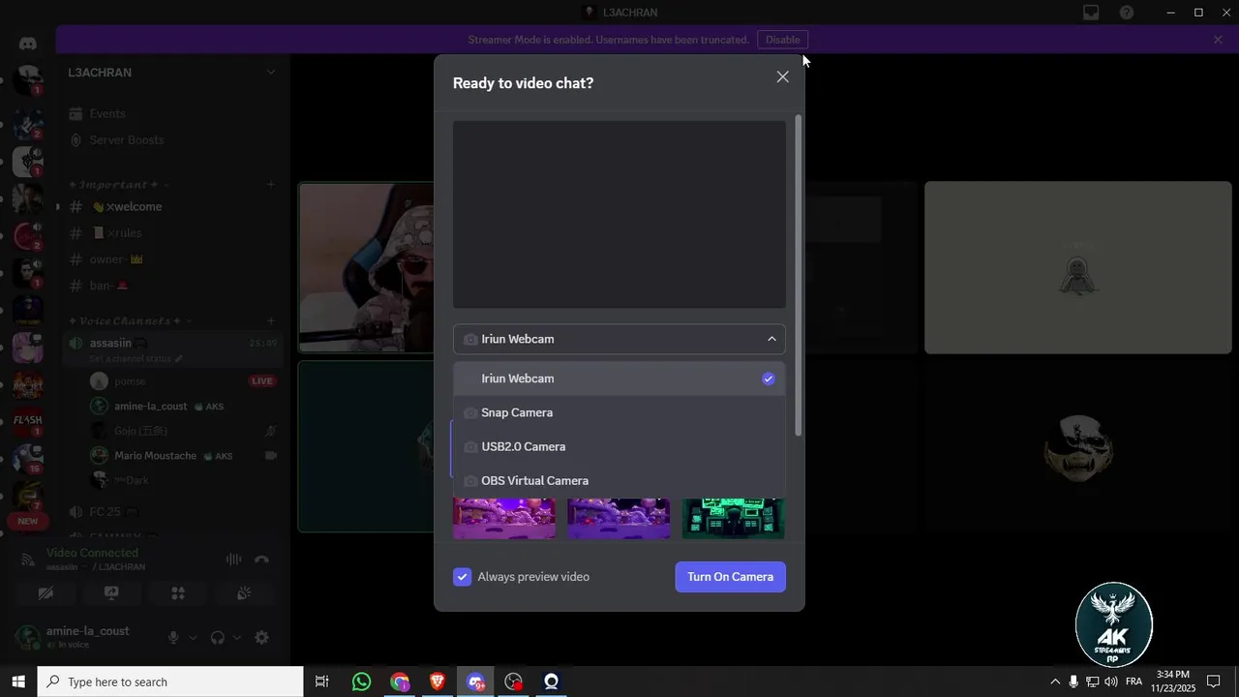Open OBS Studio from taskbar

[x=513, y=682]
